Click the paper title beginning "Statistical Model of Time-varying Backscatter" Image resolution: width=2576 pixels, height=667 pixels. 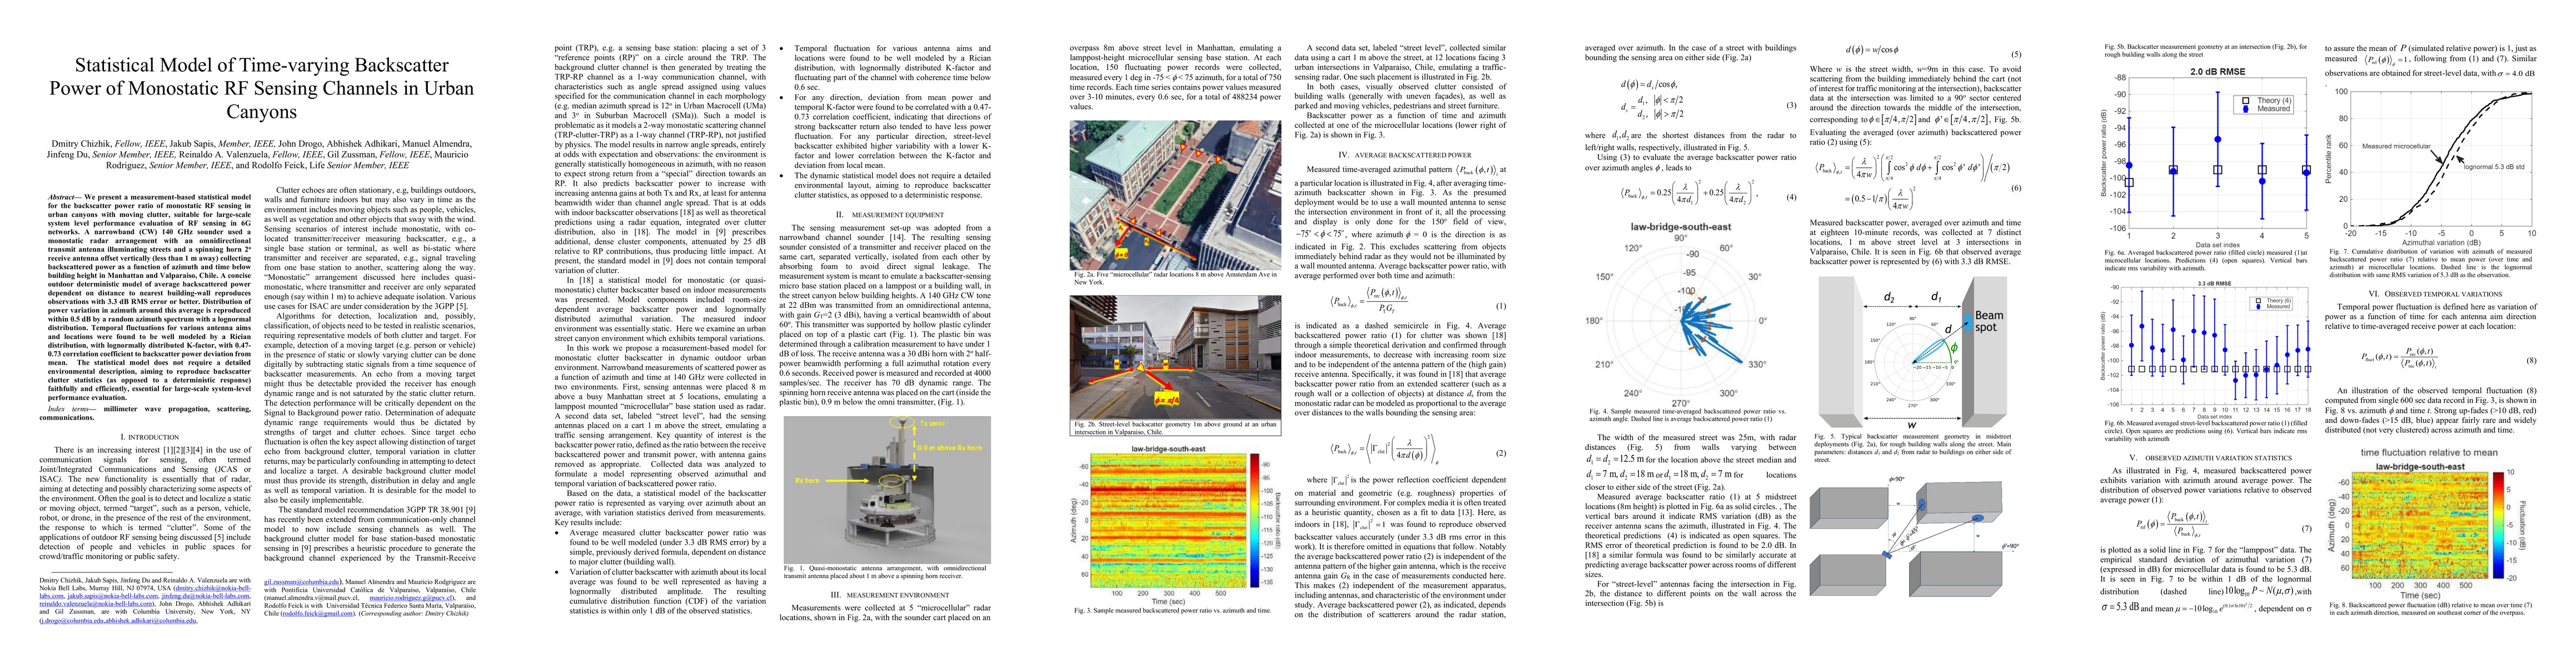point(261,88)
